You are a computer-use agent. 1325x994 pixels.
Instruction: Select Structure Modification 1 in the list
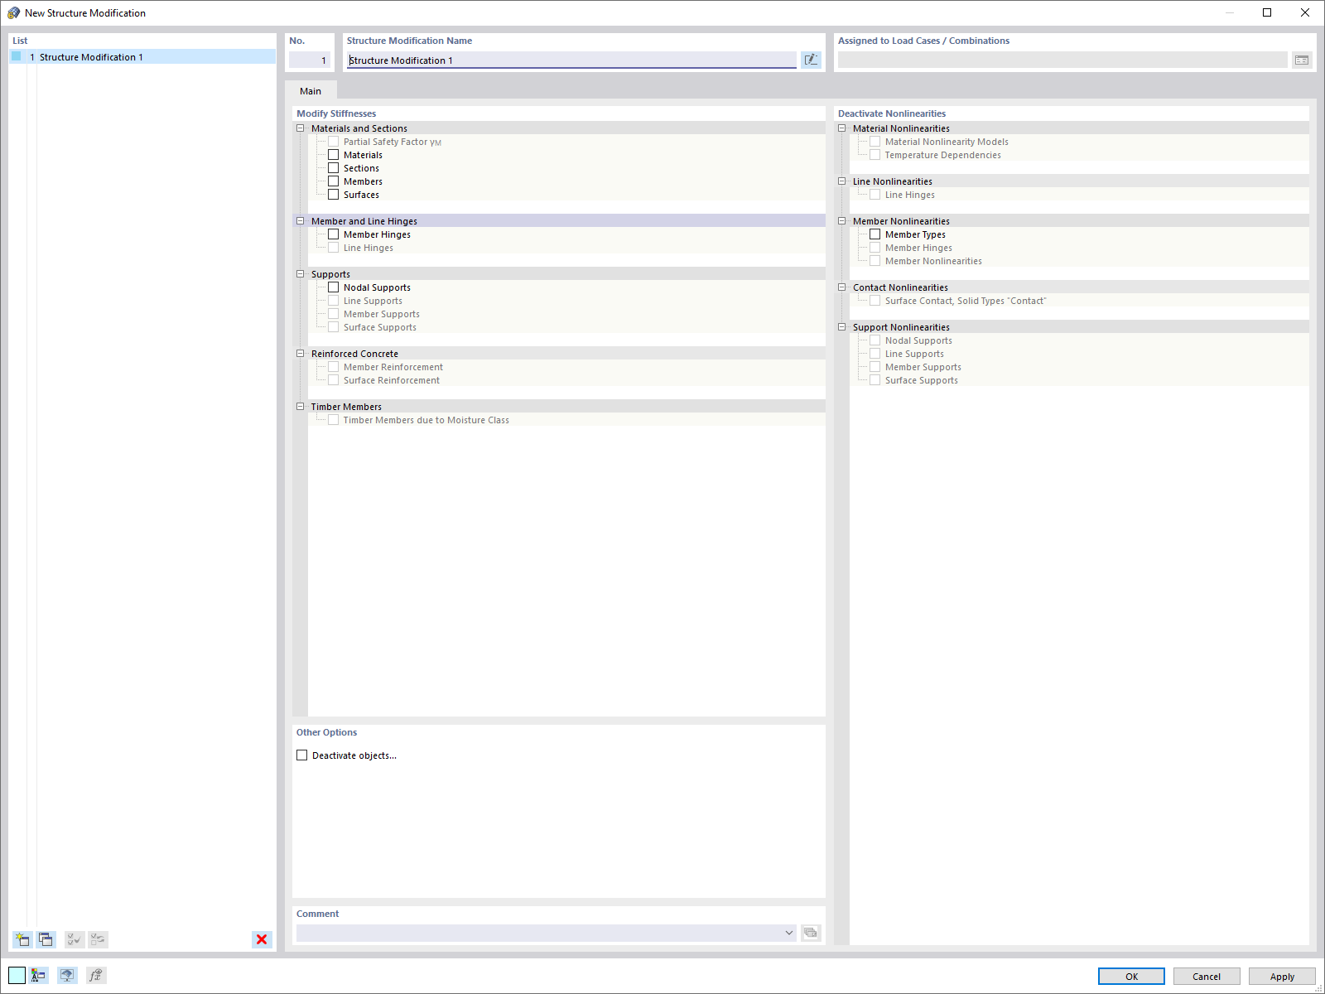(x=91, y=57)
